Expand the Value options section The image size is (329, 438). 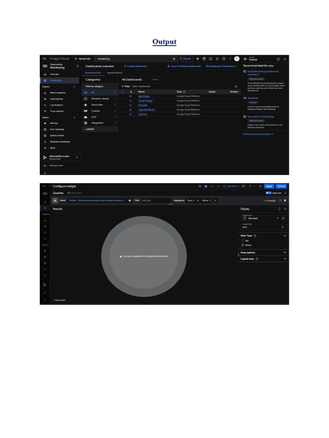pos(263,252)
